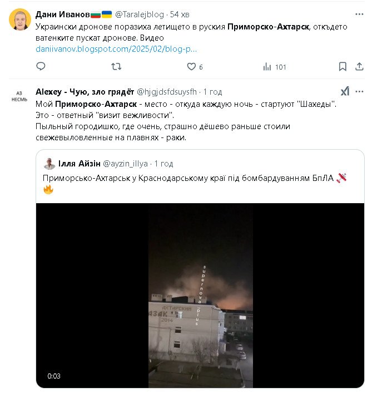Repost Дани Иванов's tweet
Viewport: 377px width, 393px height.
point(116,67)
